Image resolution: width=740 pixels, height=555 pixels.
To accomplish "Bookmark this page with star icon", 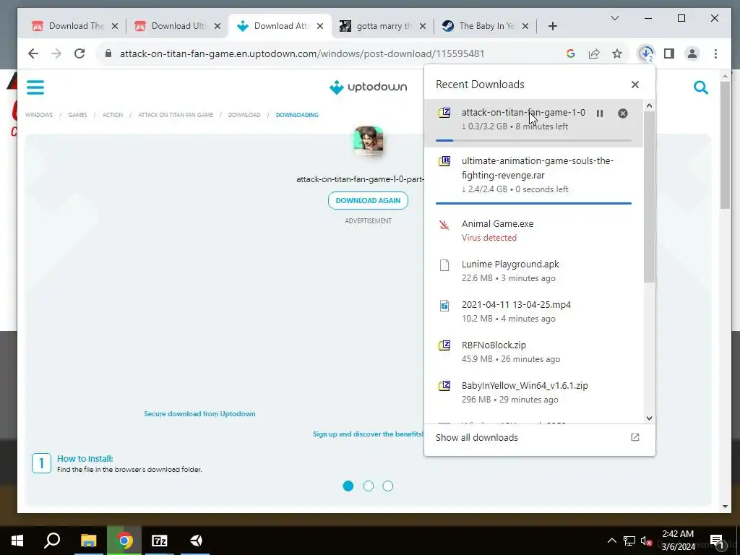I will (617, 53).
